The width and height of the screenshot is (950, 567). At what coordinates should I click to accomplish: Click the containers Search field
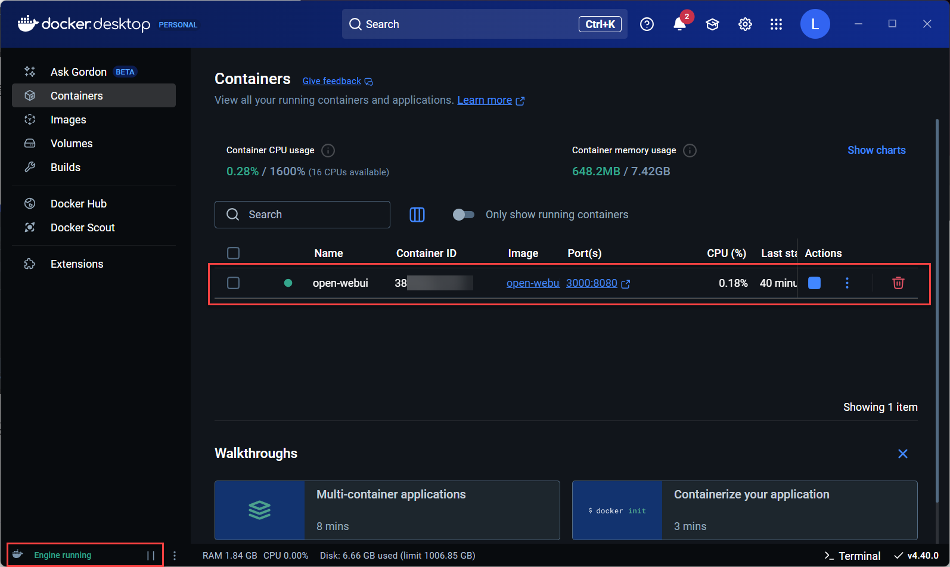(x=302, y=215)
